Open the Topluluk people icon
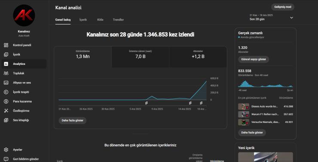 pos(6,73)
